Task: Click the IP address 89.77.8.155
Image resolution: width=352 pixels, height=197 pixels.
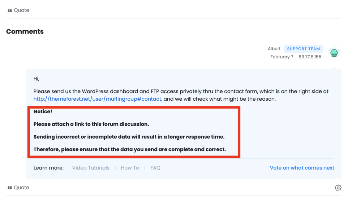Action: point(310,57)
